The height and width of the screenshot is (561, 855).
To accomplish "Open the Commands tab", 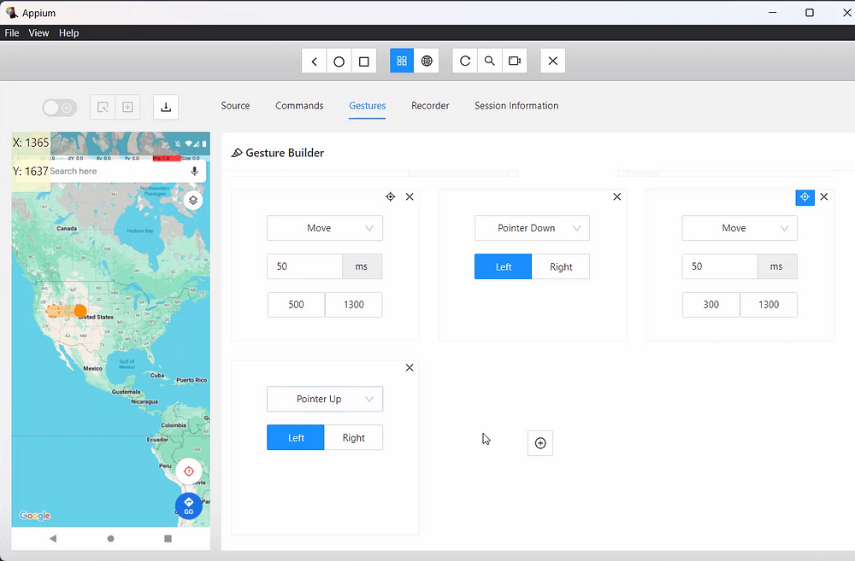I will tap(299, 106).
